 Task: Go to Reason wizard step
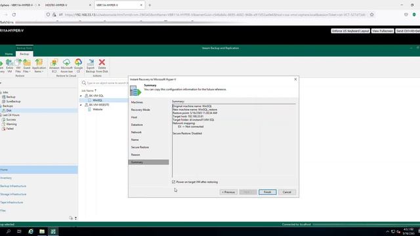(x=135, y=155)
